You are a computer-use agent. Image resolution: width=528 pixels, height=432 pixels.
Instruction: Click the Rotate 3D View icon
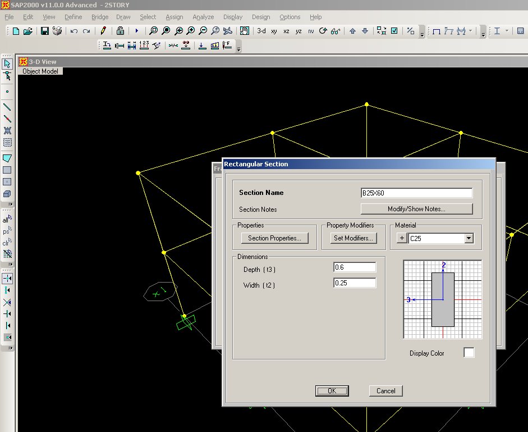click(x=323, y=31)
